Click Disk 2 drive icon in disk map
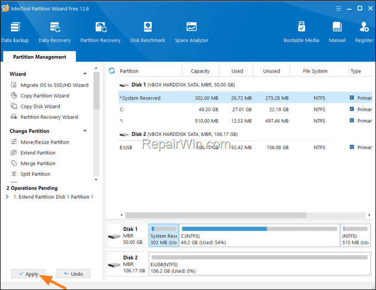The height and width of the screenshot is (290, 376). 114,265
